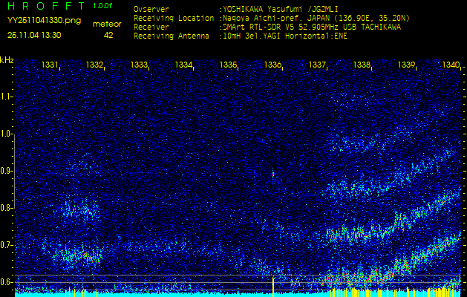Click the Receiving Antenna label
467x297 pixels.
(172, 36)
